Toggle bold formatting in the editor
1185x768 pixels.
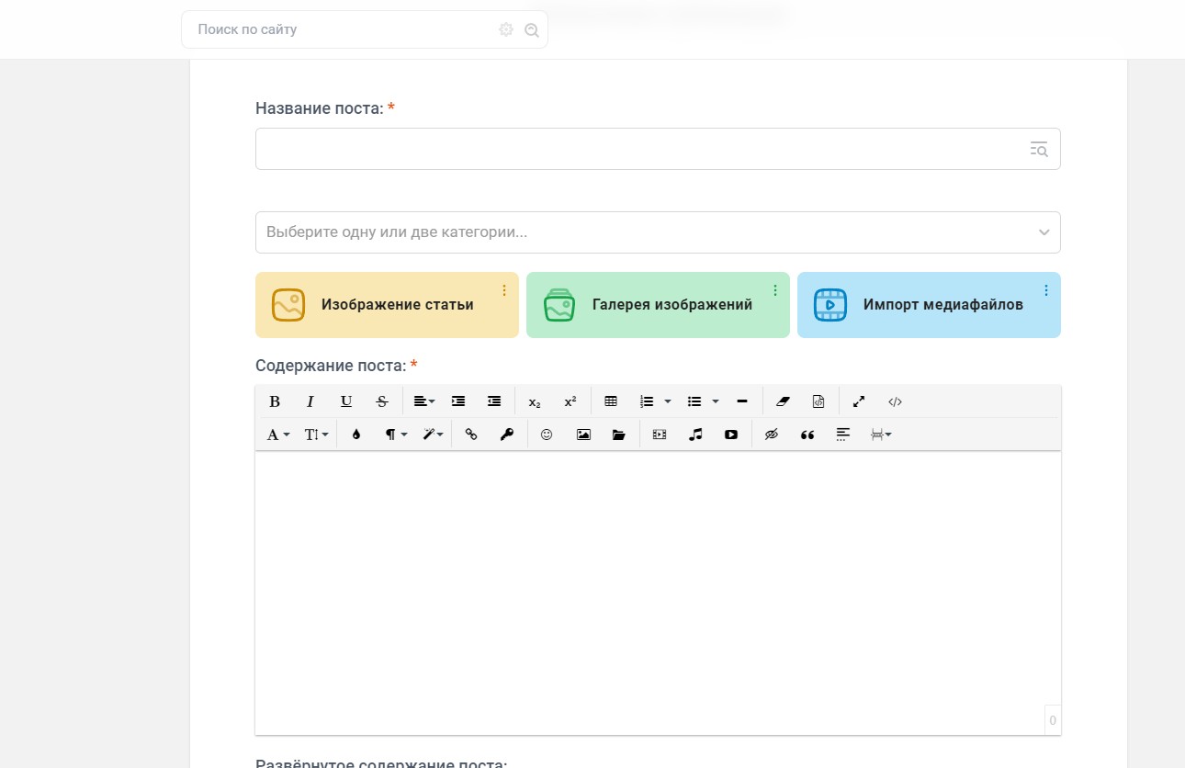(274, 401)
